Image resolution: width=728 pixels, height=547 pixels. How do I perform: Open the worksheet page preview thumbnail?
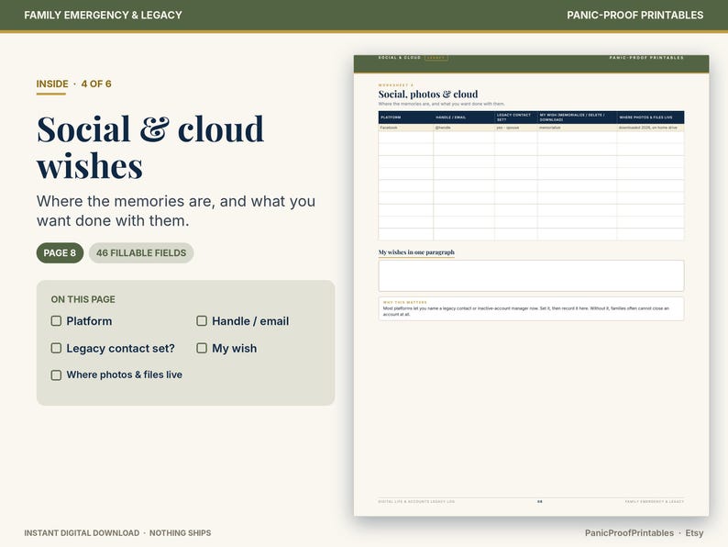pos(531,285)
